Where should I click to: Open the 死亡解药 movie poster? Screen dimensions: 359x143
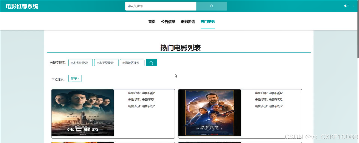83,113
